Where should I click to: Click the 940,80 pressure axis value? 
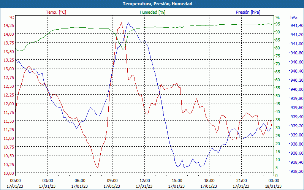(x=297, y=53)
